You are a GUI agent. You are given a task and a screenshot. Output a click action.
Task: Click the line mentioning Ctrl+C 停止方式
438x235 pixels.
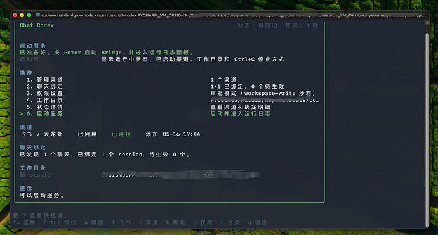[193, 60]
